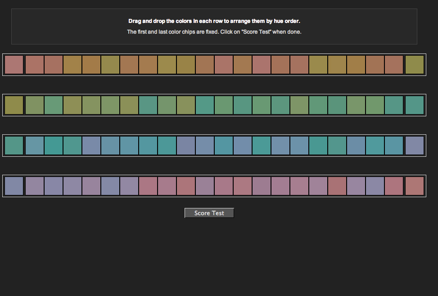Click the fixed olive chip starting row two
438x296 pixels.
(x=14, y=105)
